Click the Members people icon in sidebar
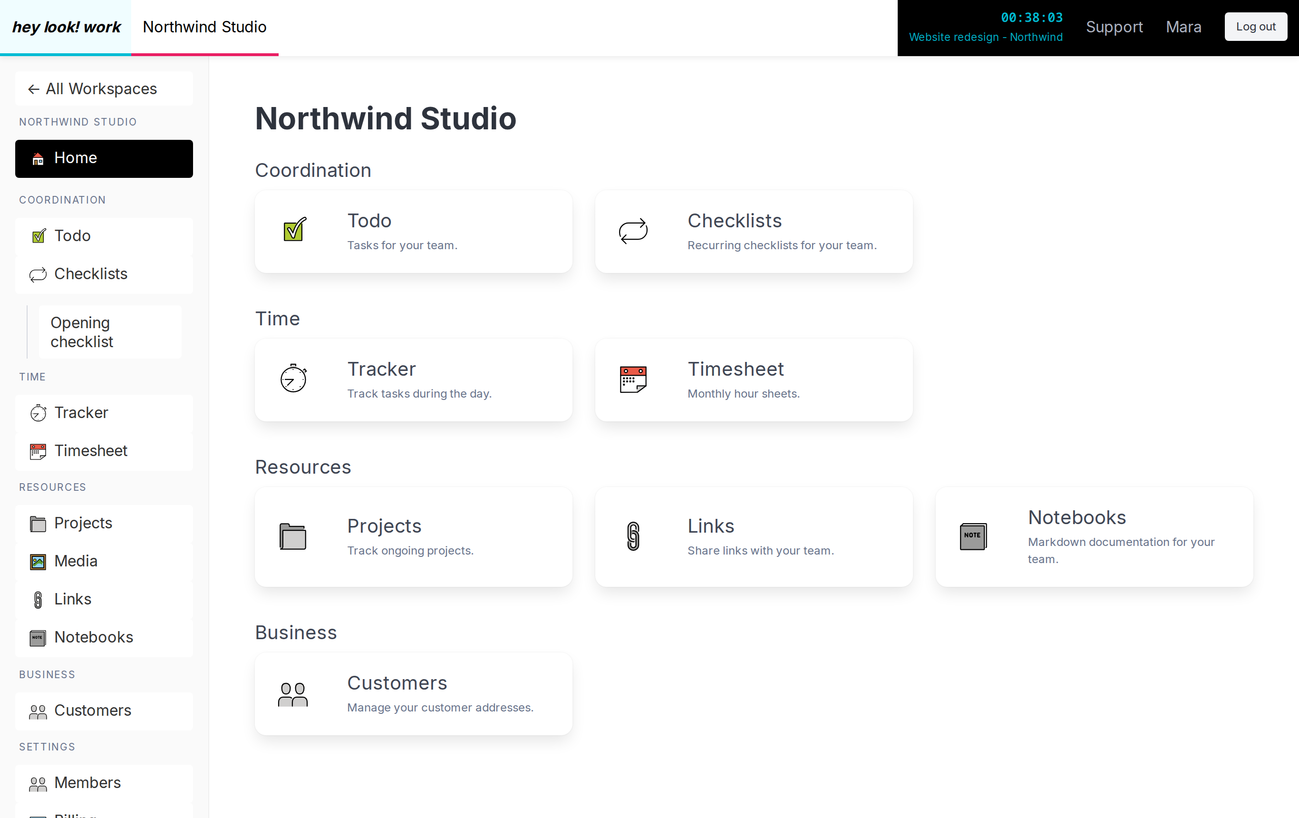 click(38, 784)
